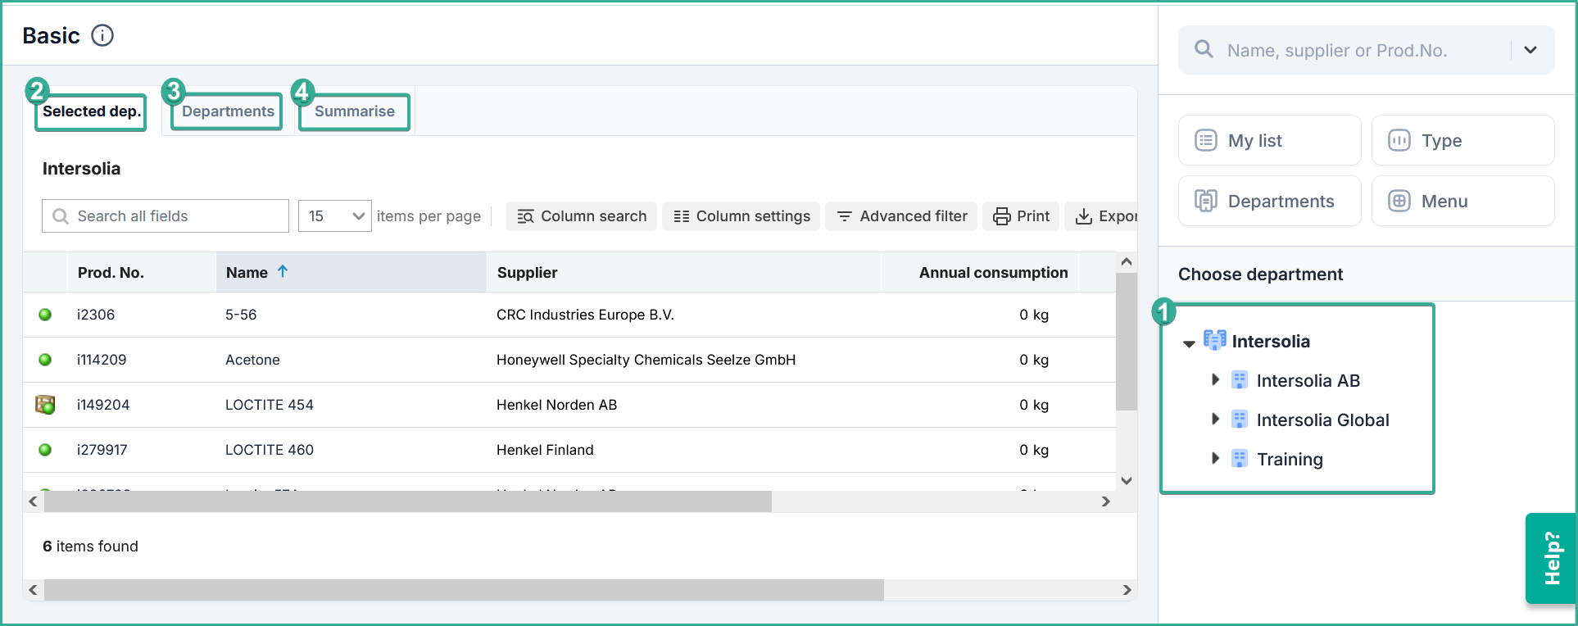Open the My list button
This screenshot has width=1578, height=626.
1269,140
